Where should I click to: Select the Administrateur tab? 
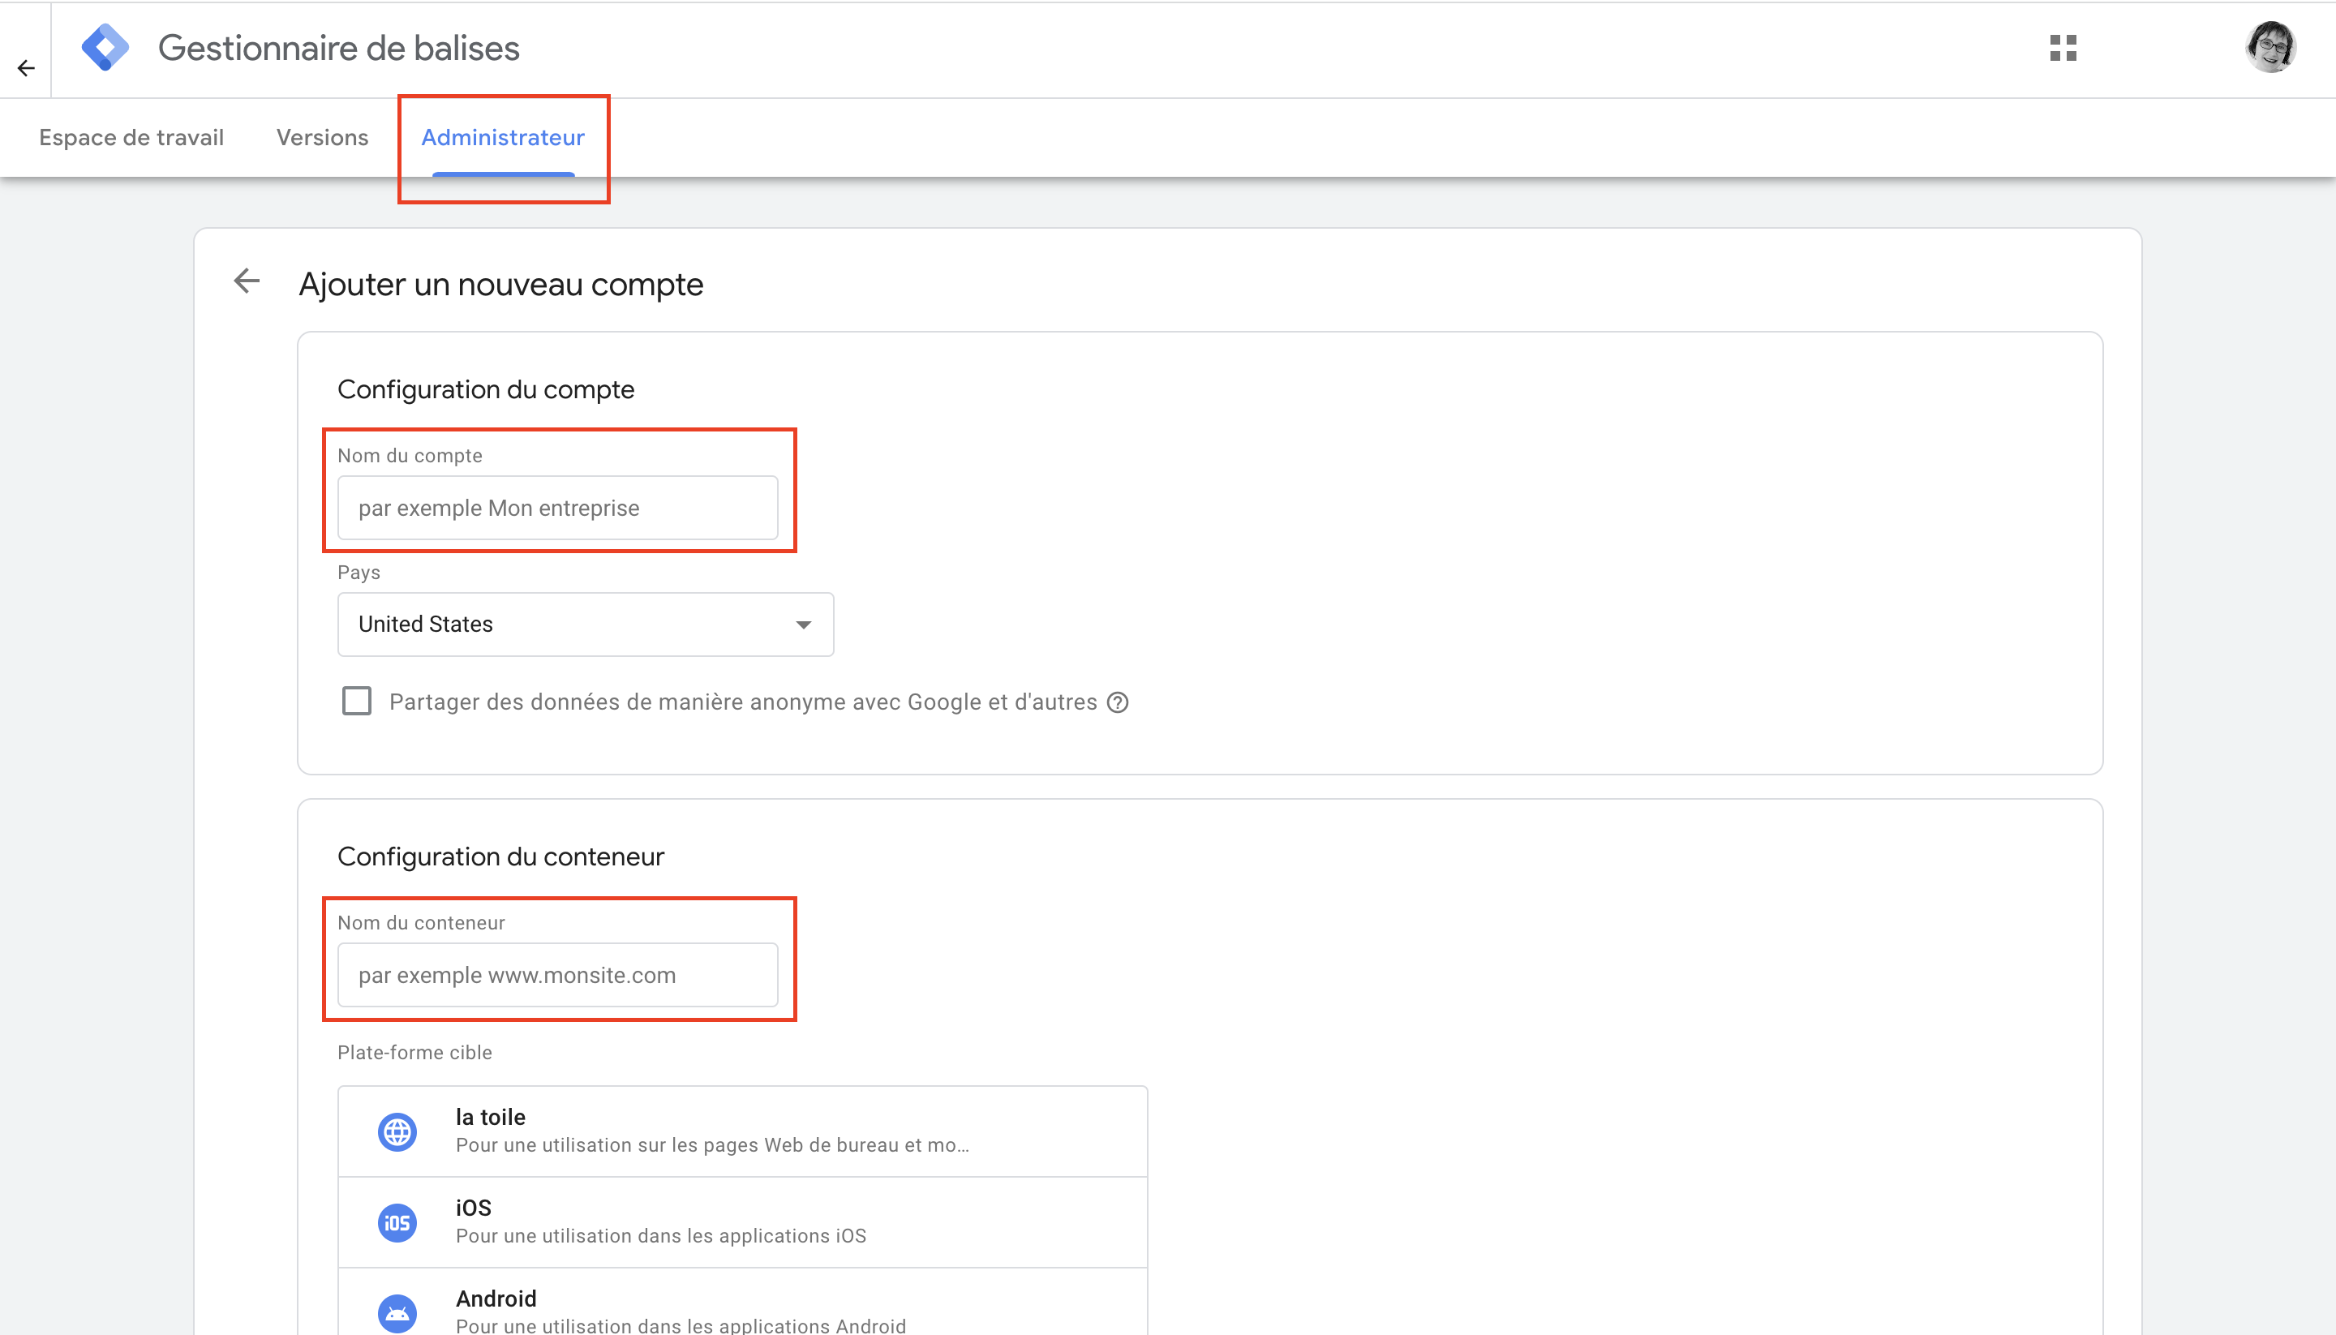(504, 138)
